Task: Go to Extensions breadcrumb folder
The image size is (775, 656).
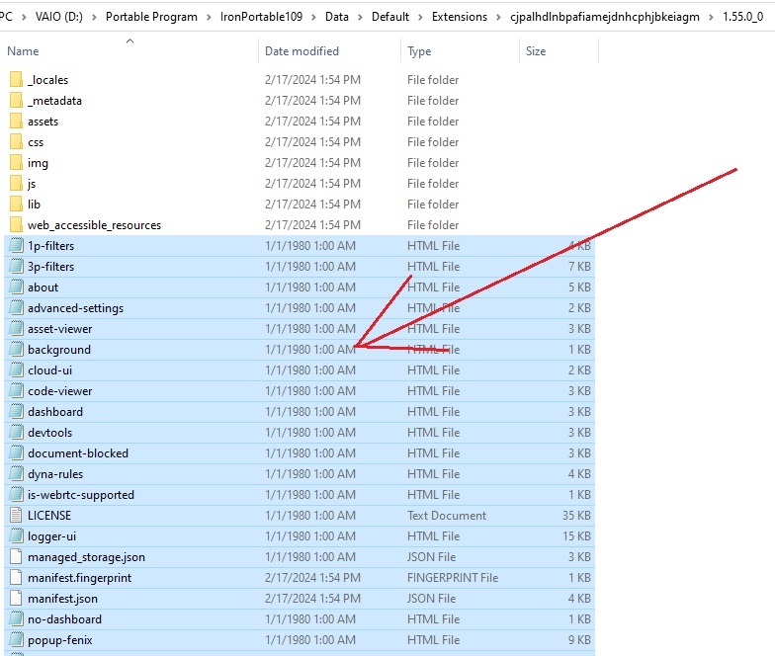Action: 459,16
